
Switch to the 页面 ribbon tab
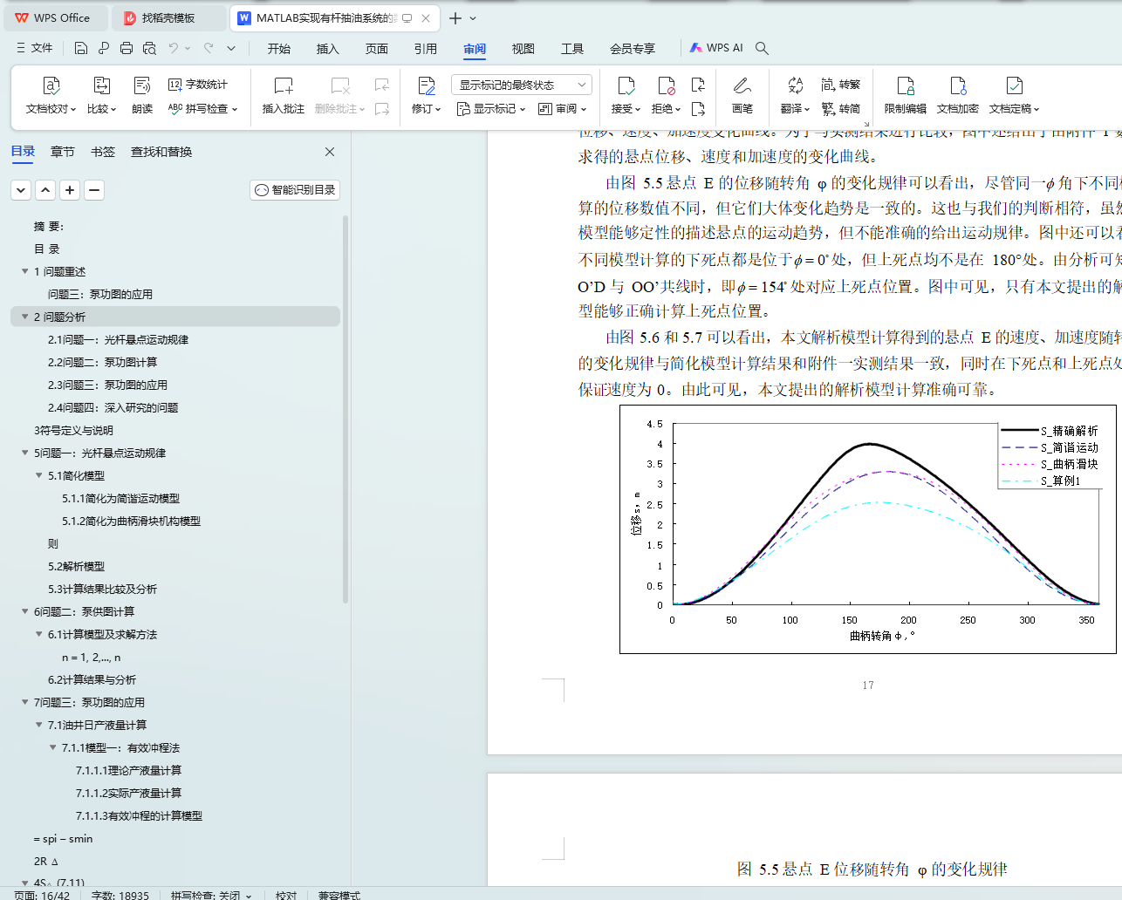pos(377,49)
